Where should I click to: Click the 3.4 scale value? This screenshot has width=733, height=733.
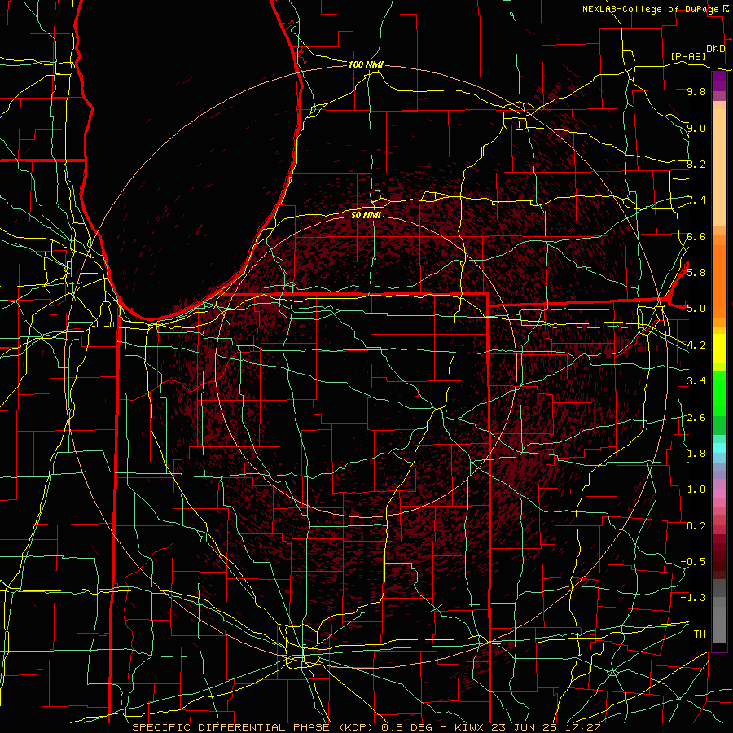[696, 380]
